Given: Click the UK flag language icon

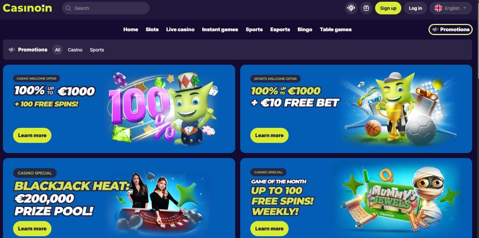Looking at the screenshot, I should tap(438, 8).
